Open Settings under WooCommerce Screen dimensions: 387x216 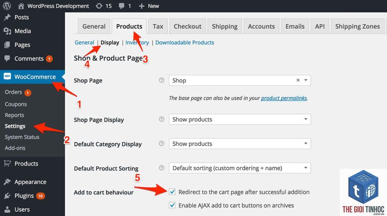15,126
